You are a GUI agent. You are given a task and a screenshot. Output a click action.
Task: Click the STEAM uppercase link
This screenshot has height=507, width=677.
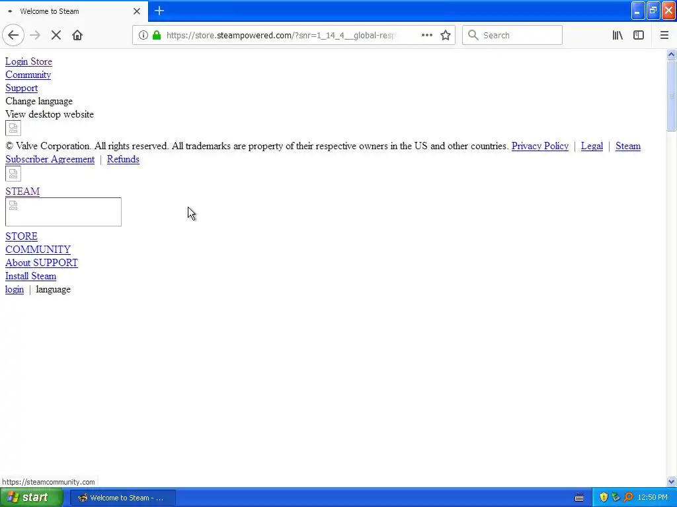tap(22, 191)
